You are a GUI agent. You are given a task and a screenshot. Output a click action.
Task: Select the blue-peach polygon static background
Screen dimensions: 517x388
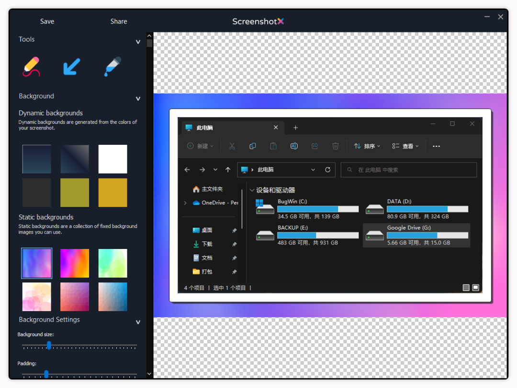[113, 297]
